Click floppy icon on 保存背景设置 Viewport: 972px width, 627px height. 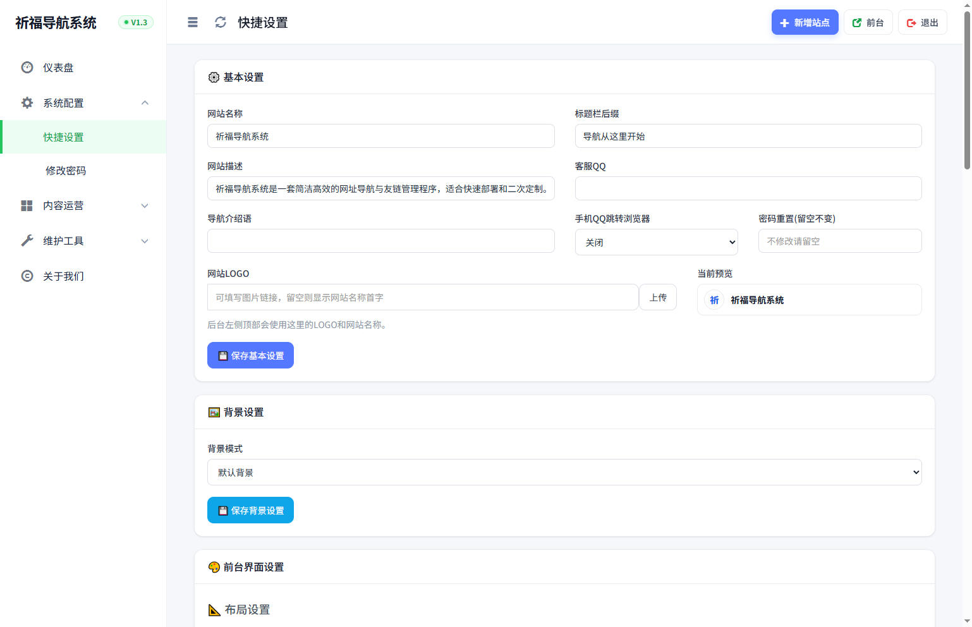pos(223,511)
